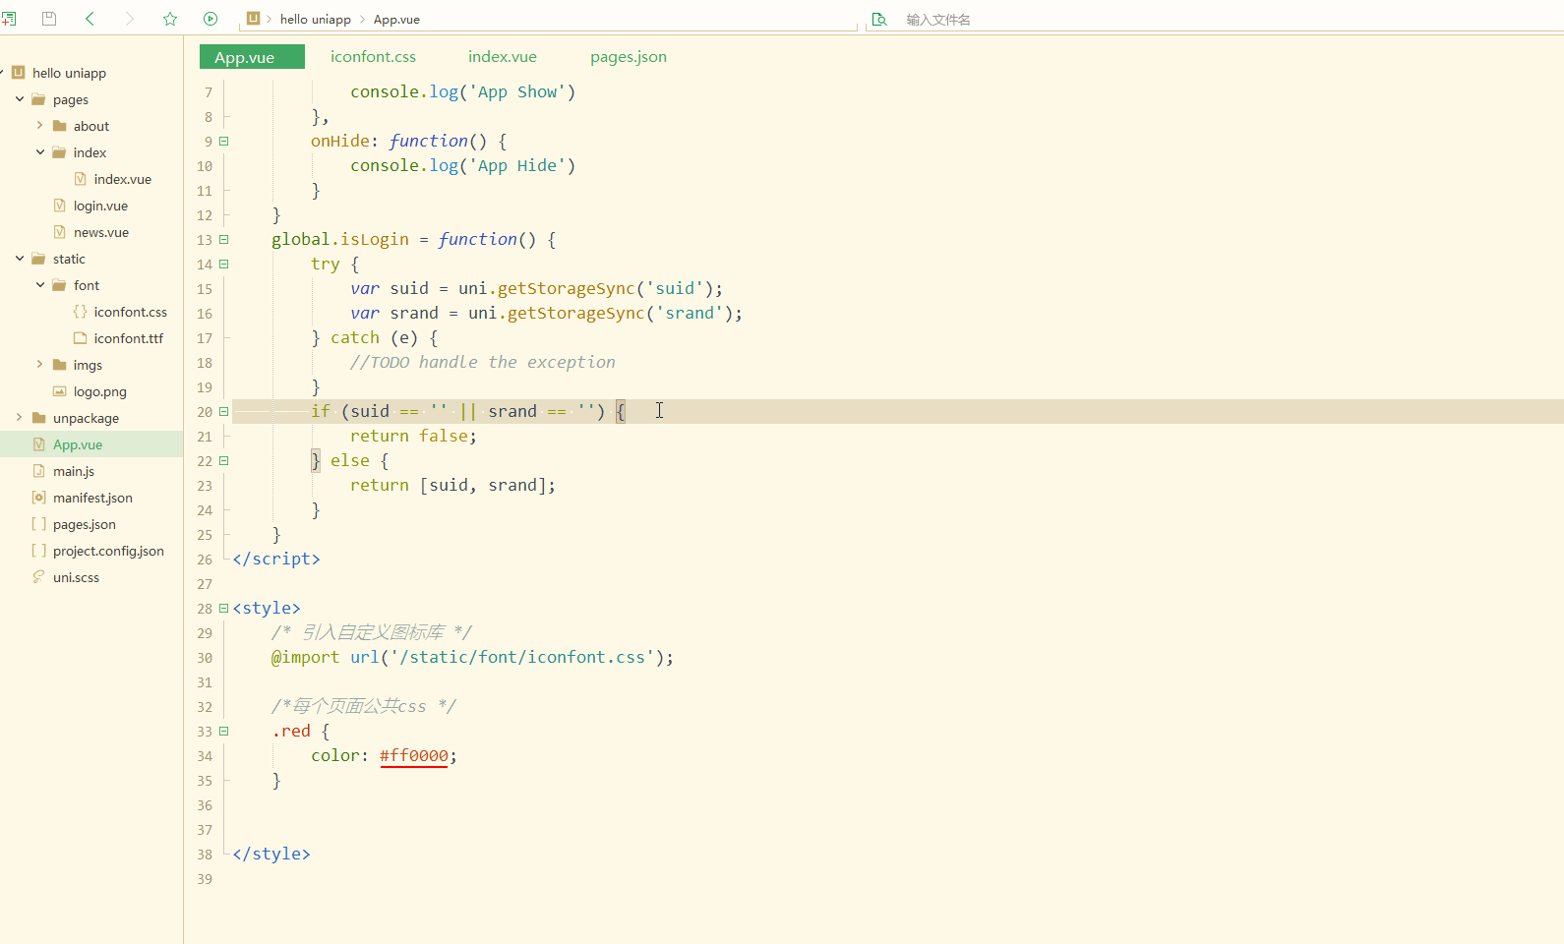Select iconfont.ttf in the project tree
Screen dimensions: 1564x944
(129, 338)
